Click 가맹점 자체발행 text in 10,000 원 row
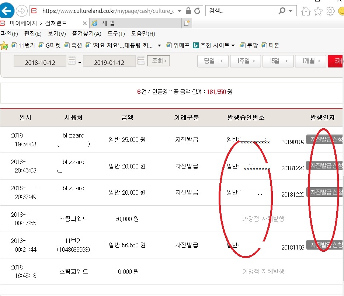 coord(263,272)
